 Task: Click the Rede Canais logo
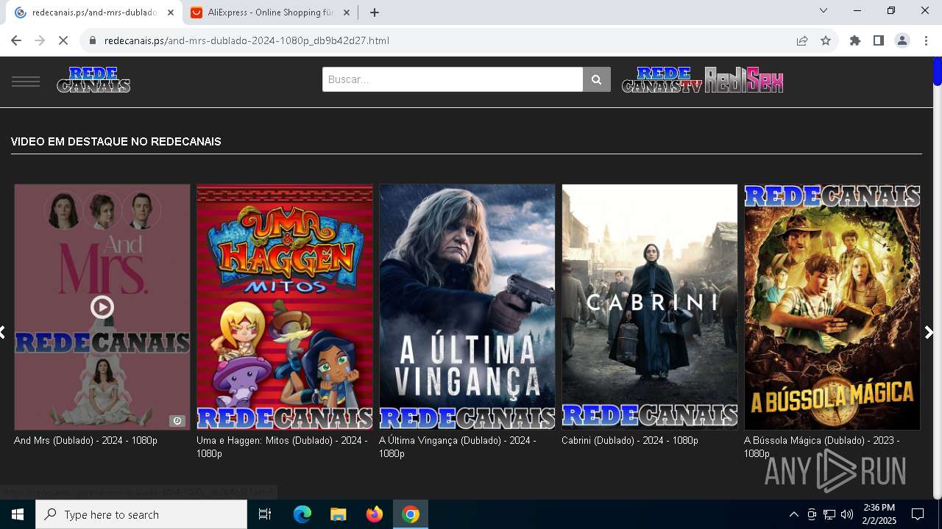(x=93, y=79)
